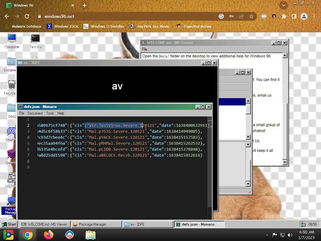Screen dimensions: 321x241
Task: Open Tools menu in Monaco editor
Action: 50,113
